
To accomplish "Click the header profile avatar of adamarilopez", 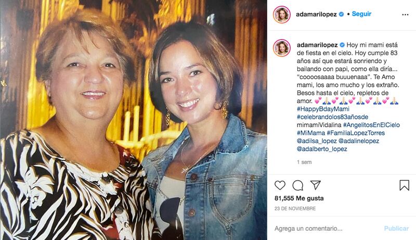I will click(x=282, y=15).
